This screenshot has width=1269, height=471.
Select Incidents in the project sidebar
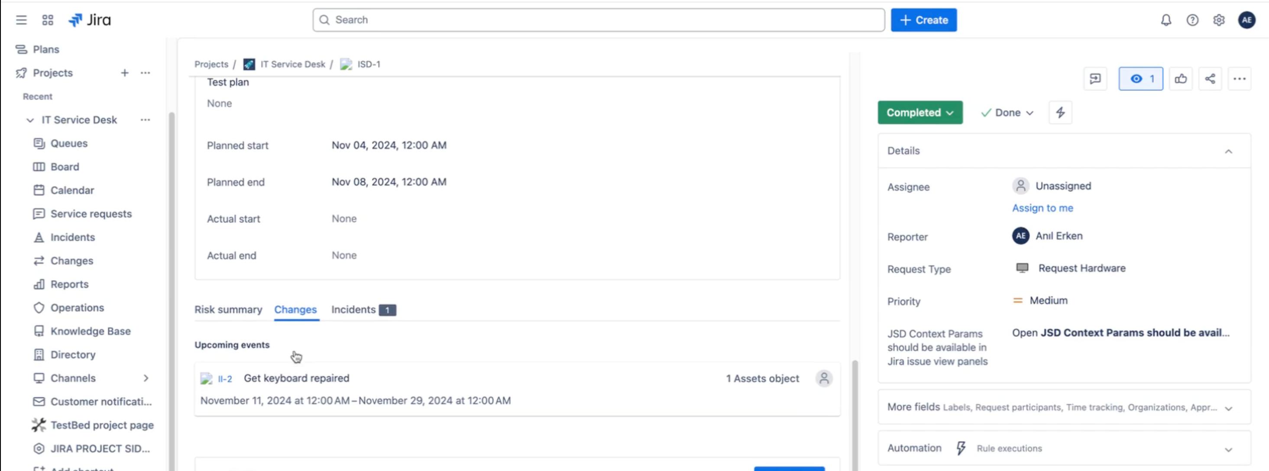tap(72, 237)
